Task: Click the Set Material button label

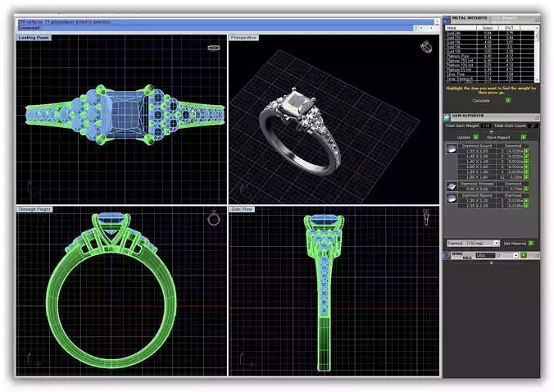Action: point(515,244)
